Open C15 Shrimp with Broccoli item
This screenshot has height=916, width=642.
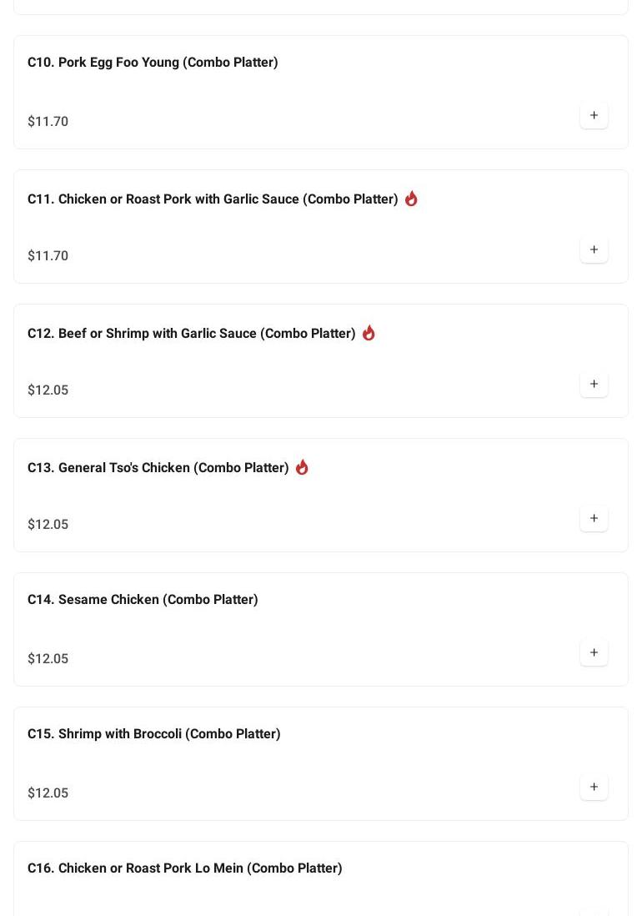point(153,734)
